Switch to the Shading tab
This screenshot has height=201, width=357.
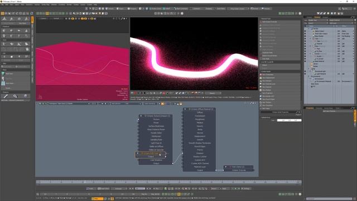[317, 17]
